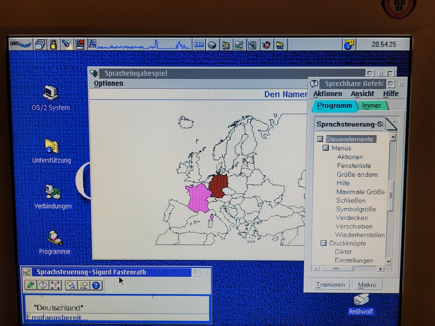Open the Ansicht menu
This screenshot has height=326, width=435.
(362, 94)
